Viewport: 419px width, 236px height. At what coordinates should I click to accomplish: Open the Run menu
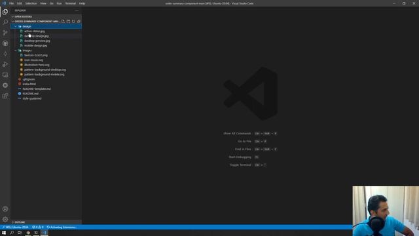point(60,3)
